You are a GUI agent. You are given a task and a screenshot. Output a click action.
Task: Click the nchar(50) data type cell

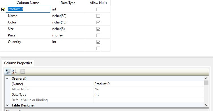pyautogui.click(x=68, y=16)
